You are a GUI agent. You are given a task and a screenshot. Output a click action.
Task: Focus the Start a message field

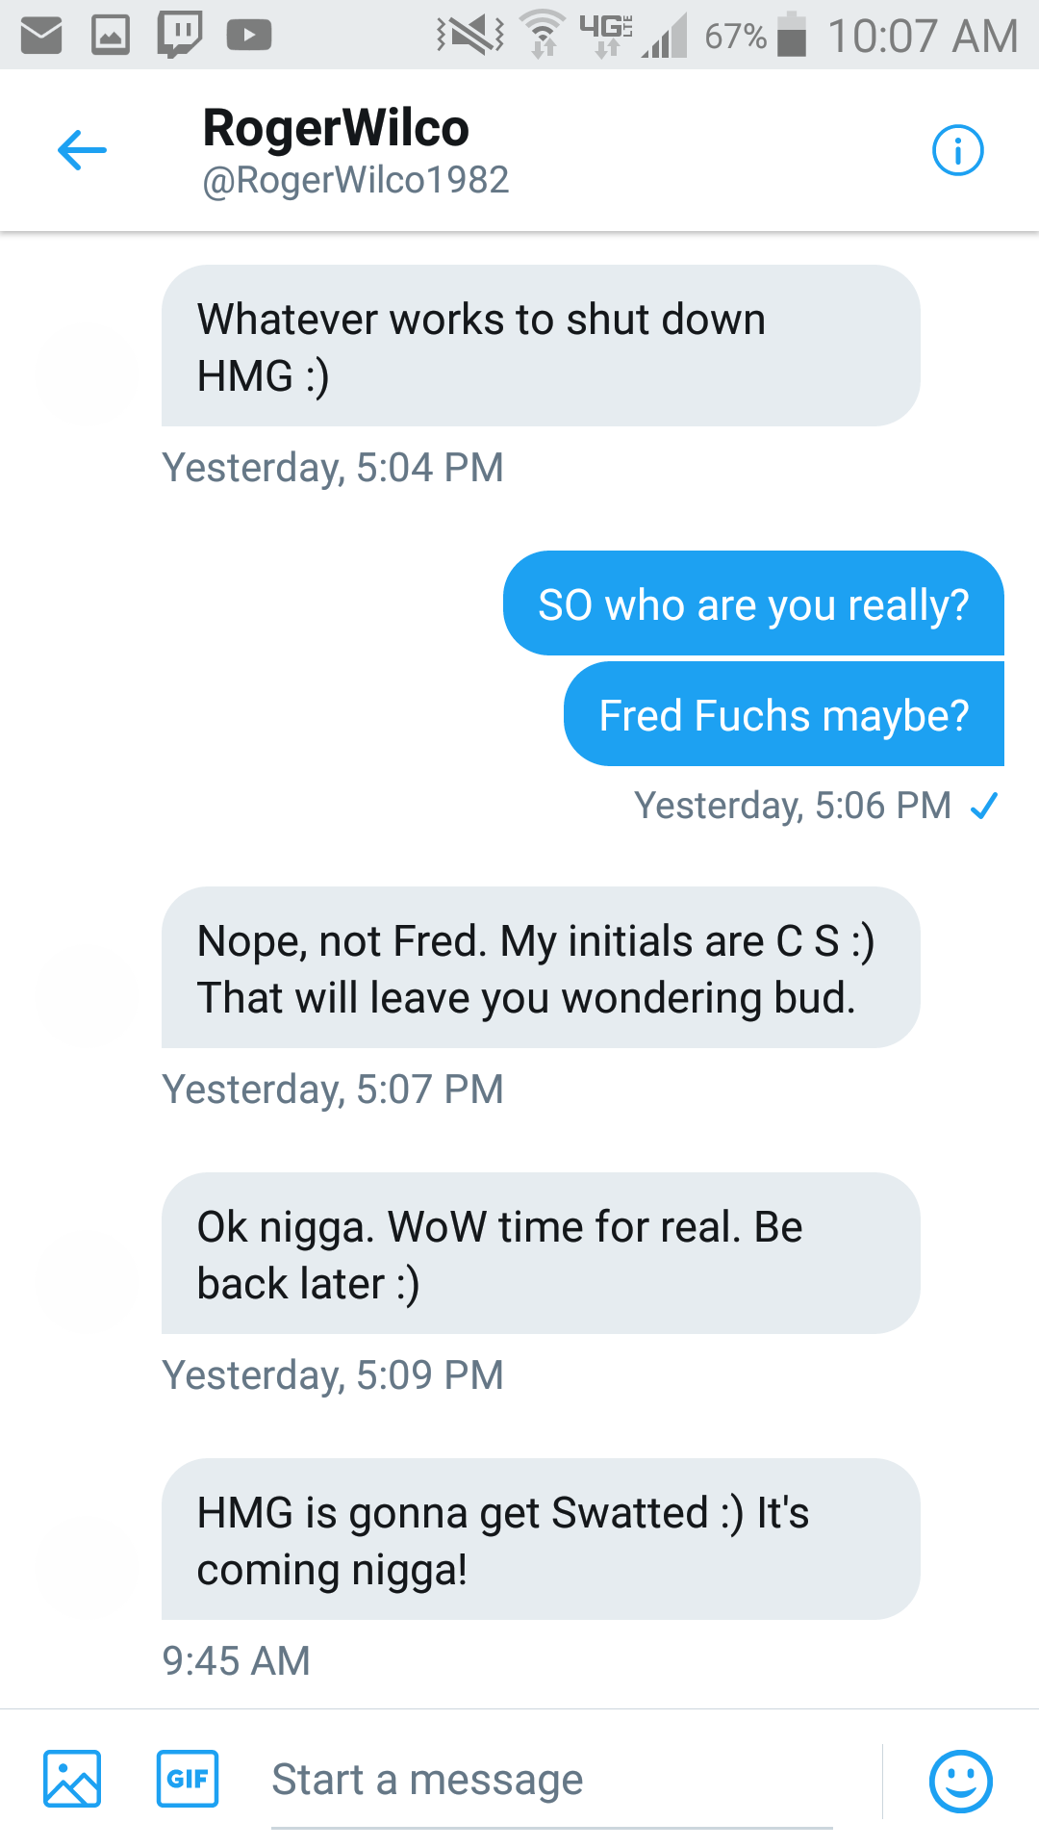point(552,1781)
